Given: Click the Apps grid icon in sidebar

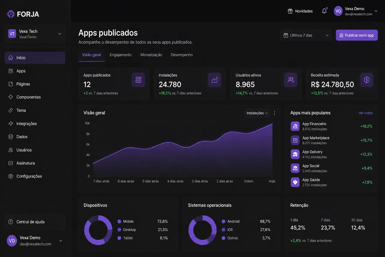Looking at the screenshot, I should point(11,71).
